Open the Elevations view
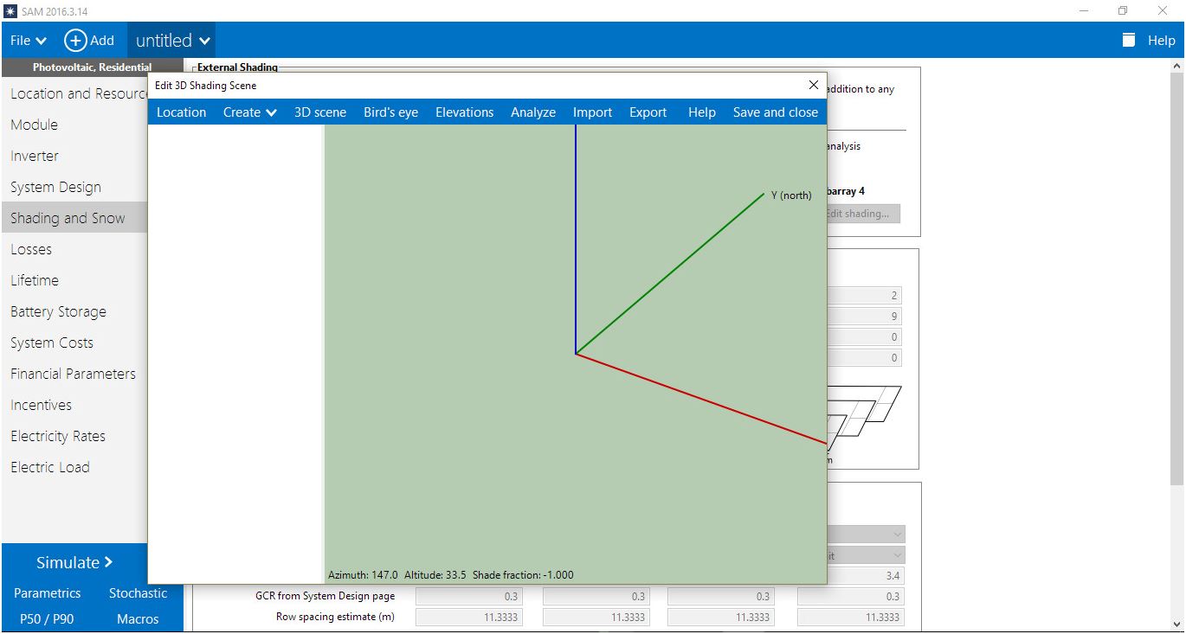This screenshot has height=634, width=1186. (464, 112)
